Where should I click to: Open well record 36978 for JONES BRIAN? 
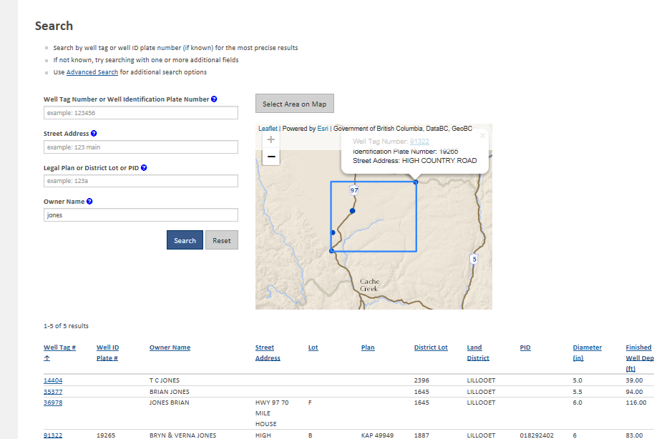pos(53,402)
